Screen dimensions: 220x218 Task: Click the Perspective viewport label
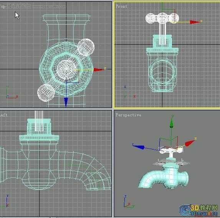pos(128,115)
